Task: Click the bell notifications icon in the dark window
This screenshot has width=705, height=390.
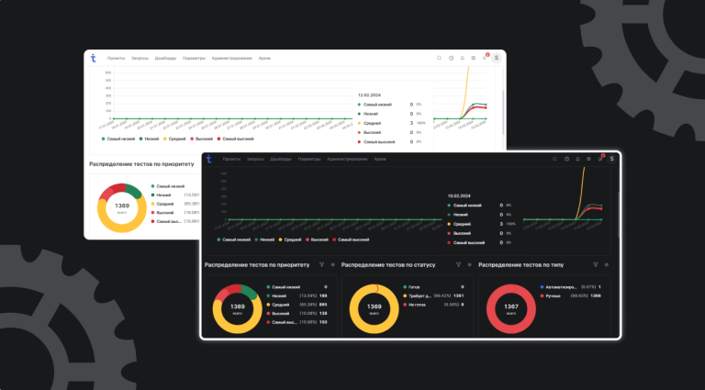Action: coord(577,159)
